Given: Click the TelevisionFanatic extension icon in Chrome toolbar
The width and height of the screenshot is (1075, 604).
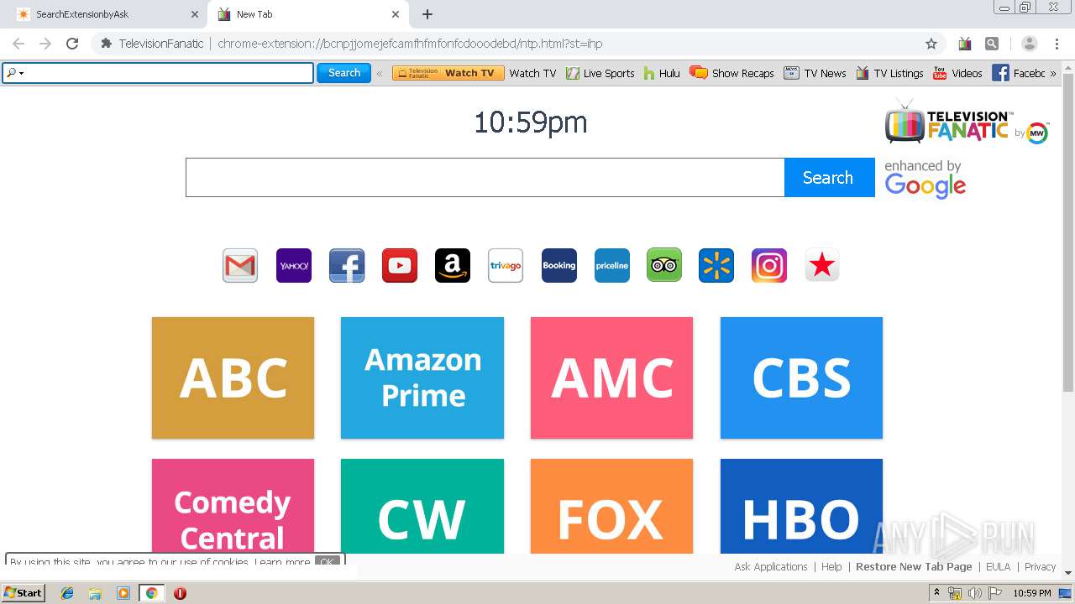Looking at the screenshot, I should click(965, 44).
